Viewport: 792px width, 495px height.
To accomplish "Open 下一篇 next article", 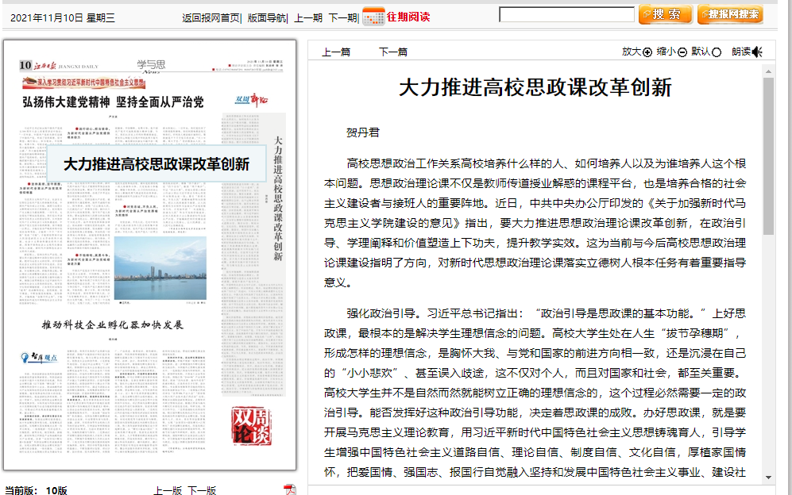I will 392,52.
